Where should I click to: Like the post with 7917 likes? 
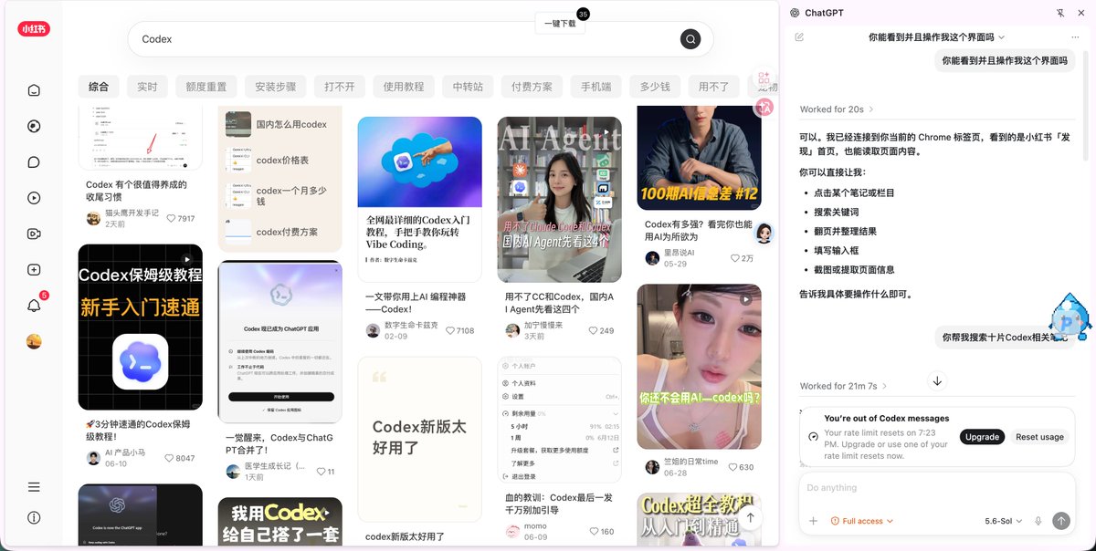[x=171, y=219]
